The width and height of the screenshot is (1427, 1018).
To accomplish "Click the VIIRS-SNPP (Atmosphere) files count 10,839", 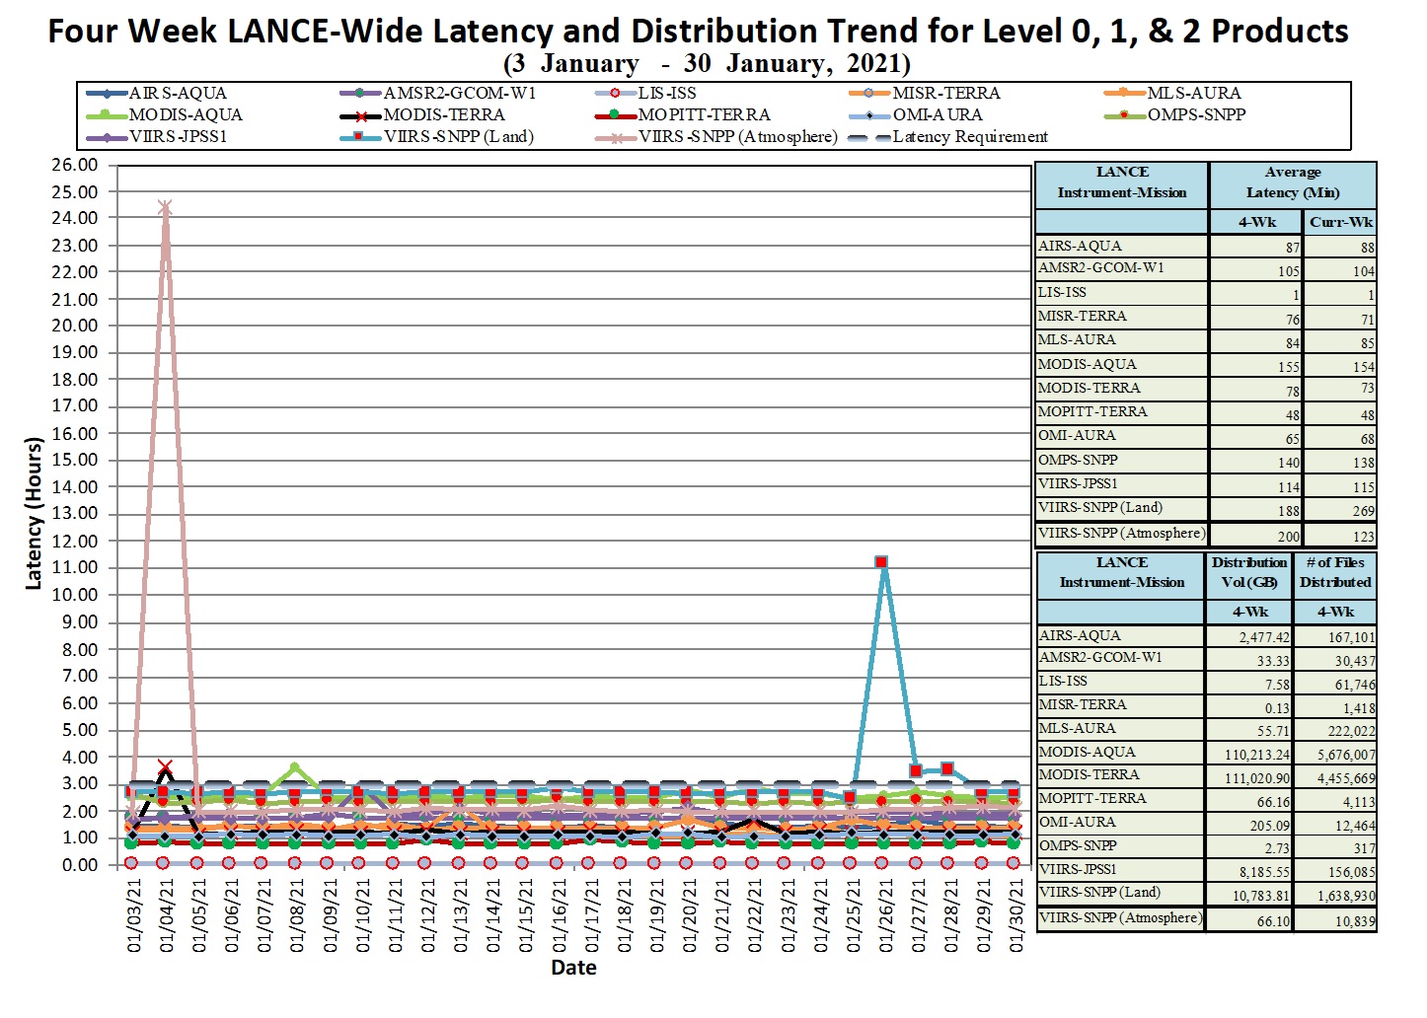I will 1355,920.
